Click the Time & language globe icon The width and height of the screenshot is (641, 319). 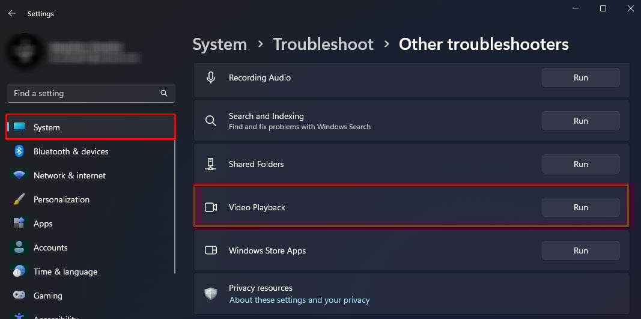coord(19,272)
